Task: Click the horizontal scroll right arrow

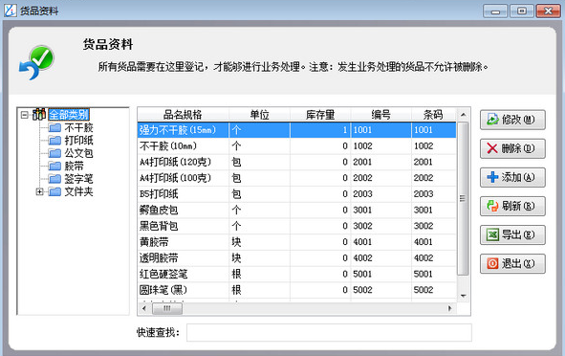Action: pyautogui.click(x=449, y=308)
